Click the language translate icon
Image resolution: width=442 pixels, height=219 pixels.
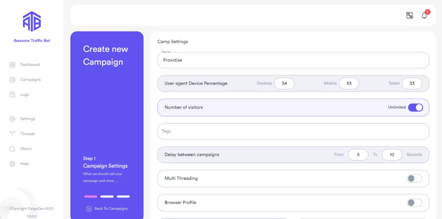point(410,16)
